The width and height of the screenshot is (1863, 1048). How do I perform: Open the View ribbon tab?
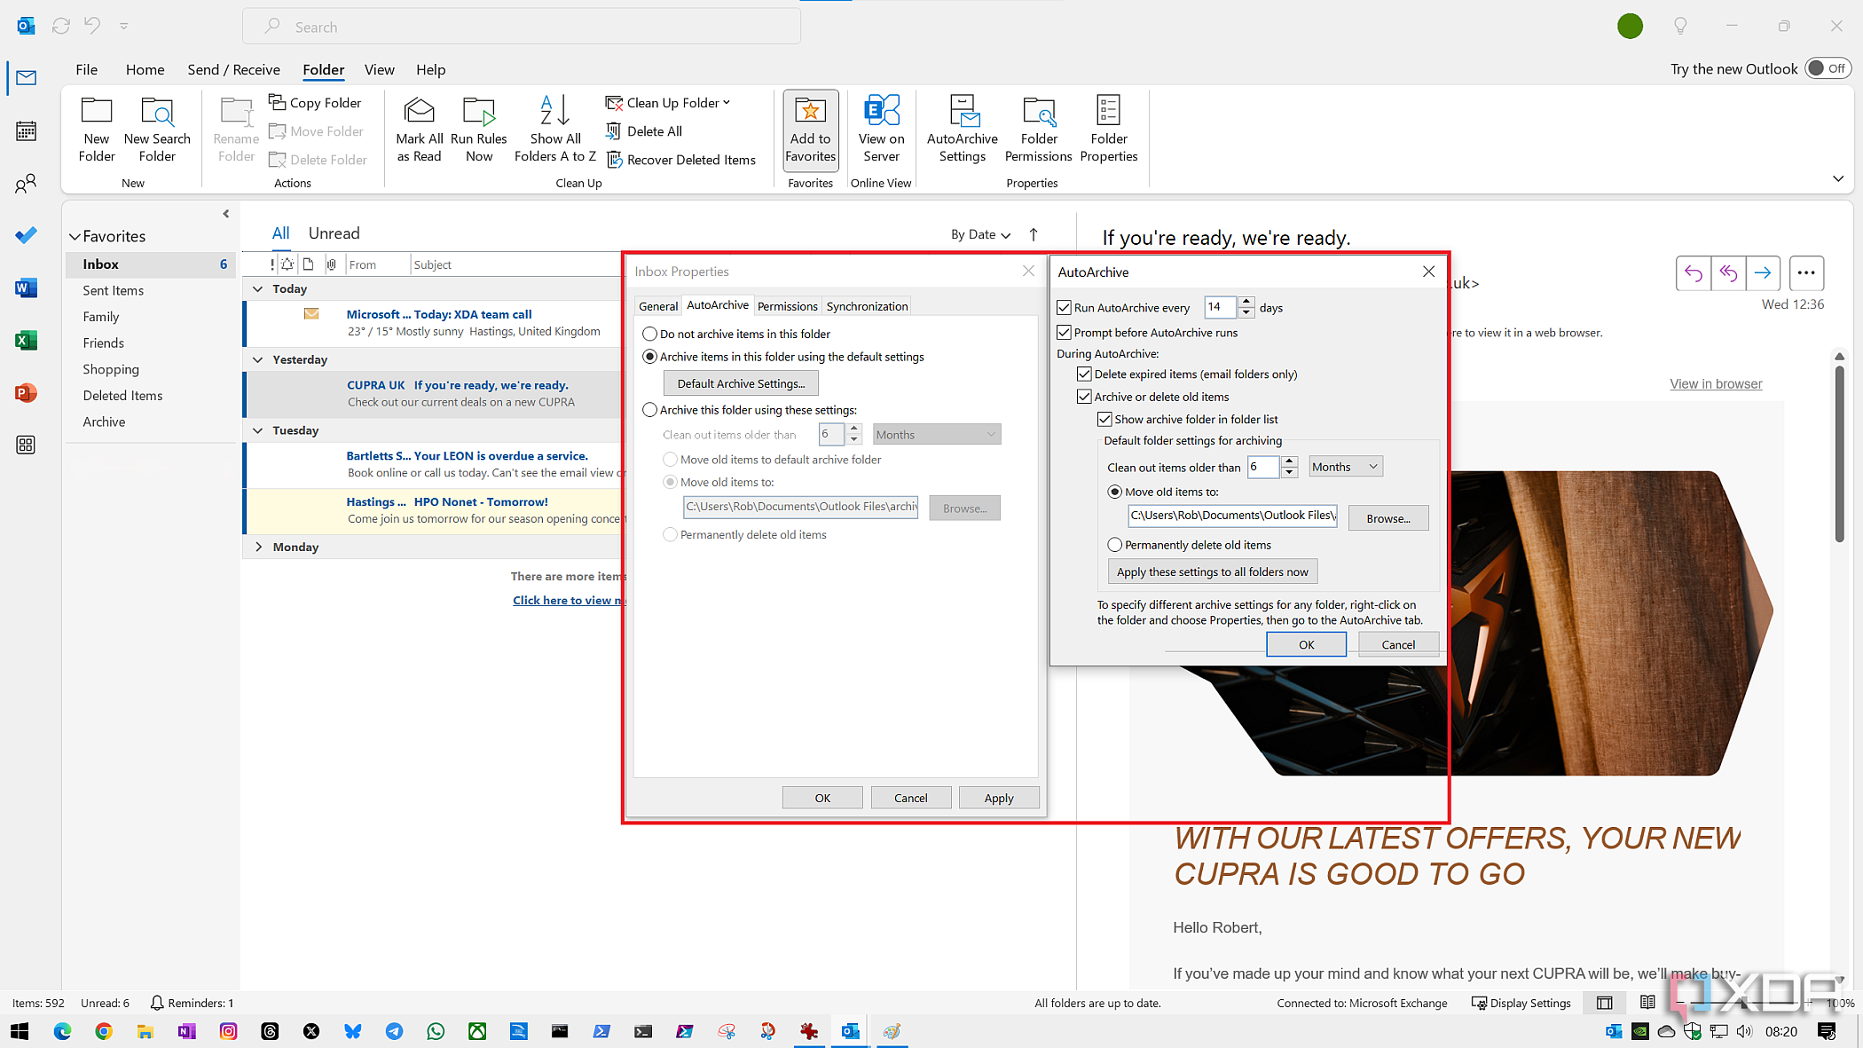coord(379,69)
